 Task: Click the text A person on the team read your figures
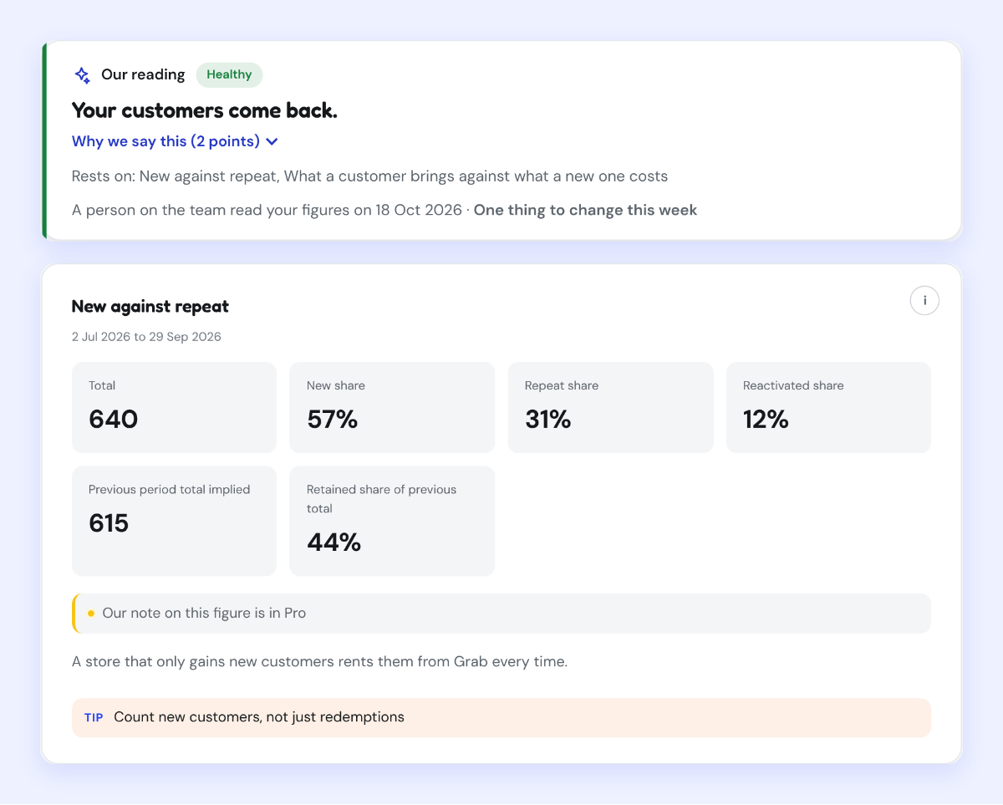(211, 210)
